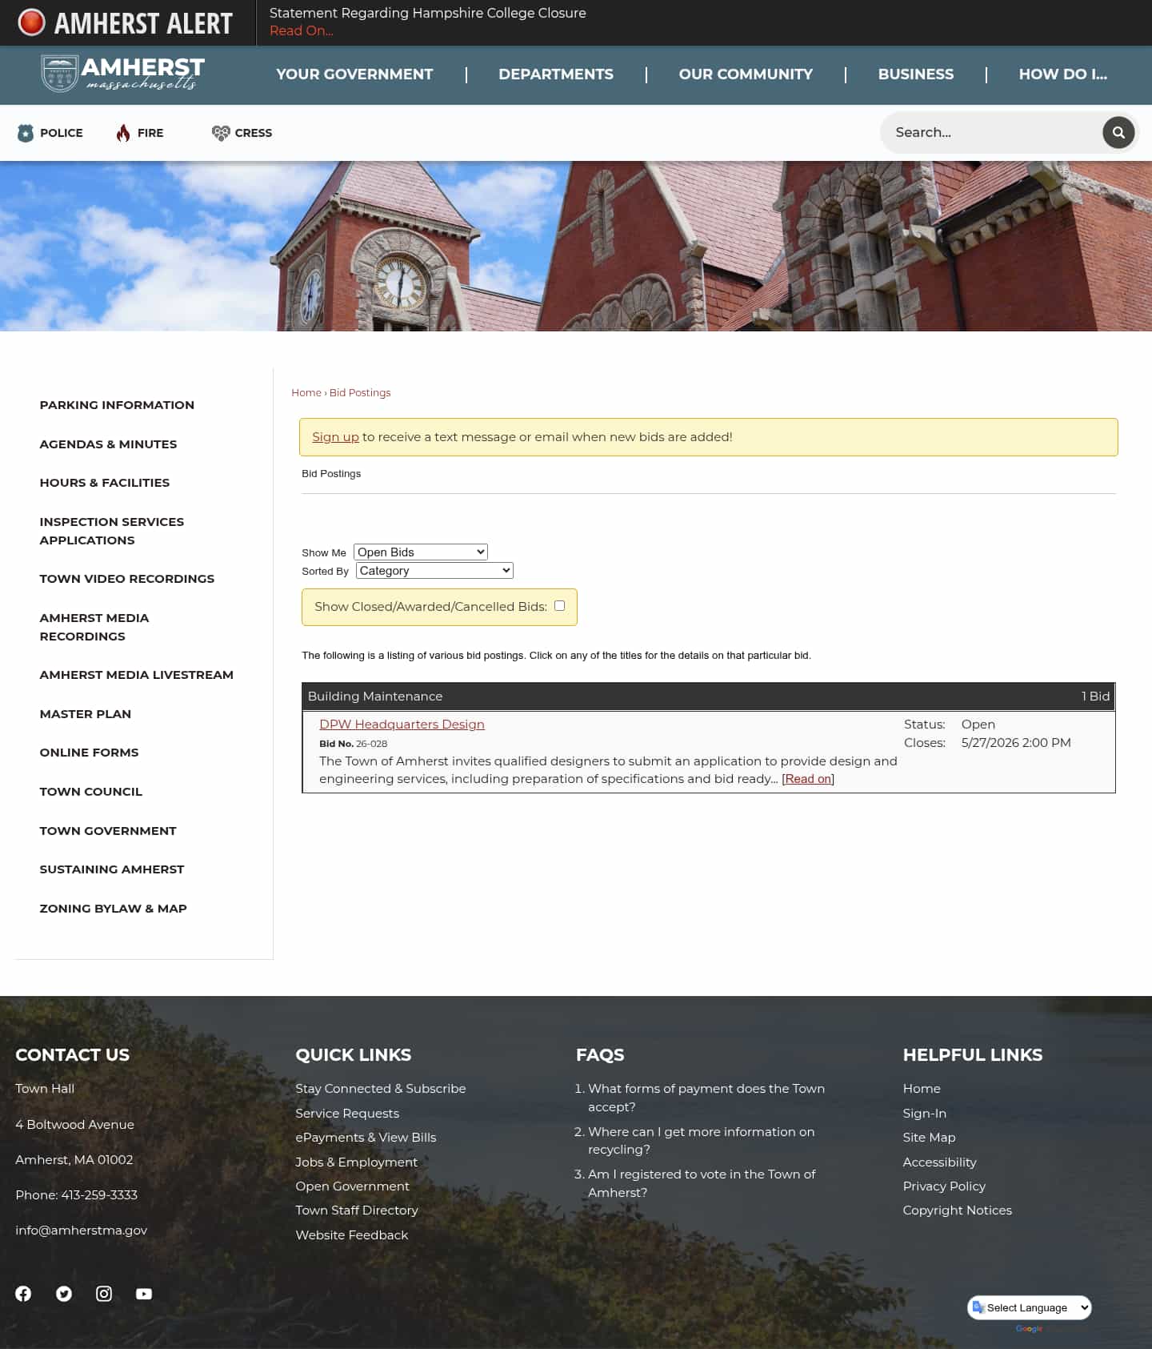Click Read on link in bid description
This screenshot has height=1349, width=1152.
808,779
